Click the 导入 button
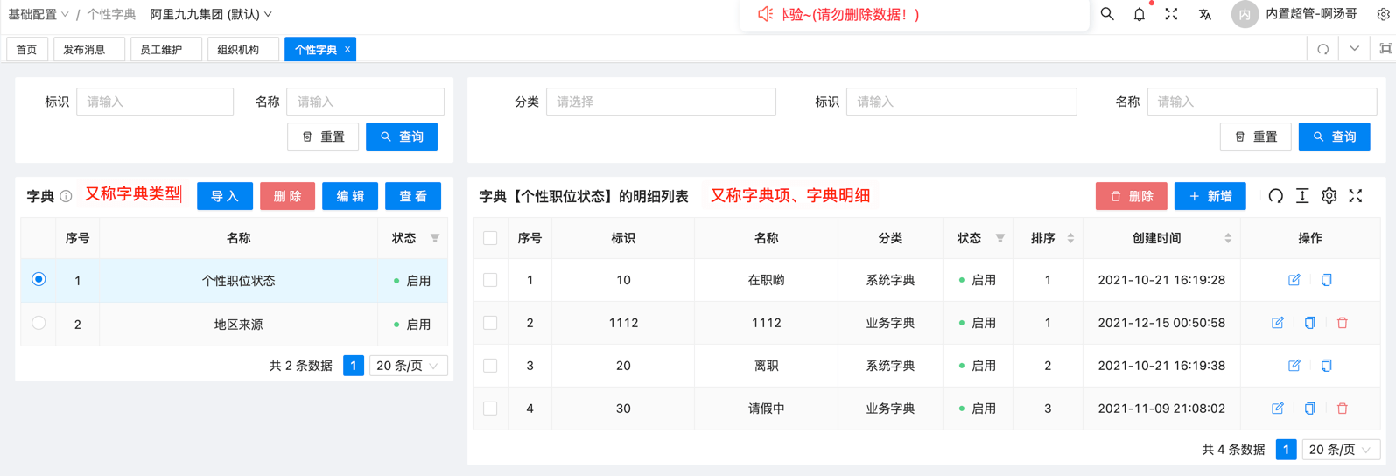 [225, 196]
